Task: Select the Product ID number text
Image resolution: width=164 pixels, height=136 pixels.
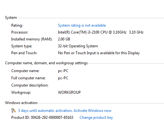Action: point(52,118)
